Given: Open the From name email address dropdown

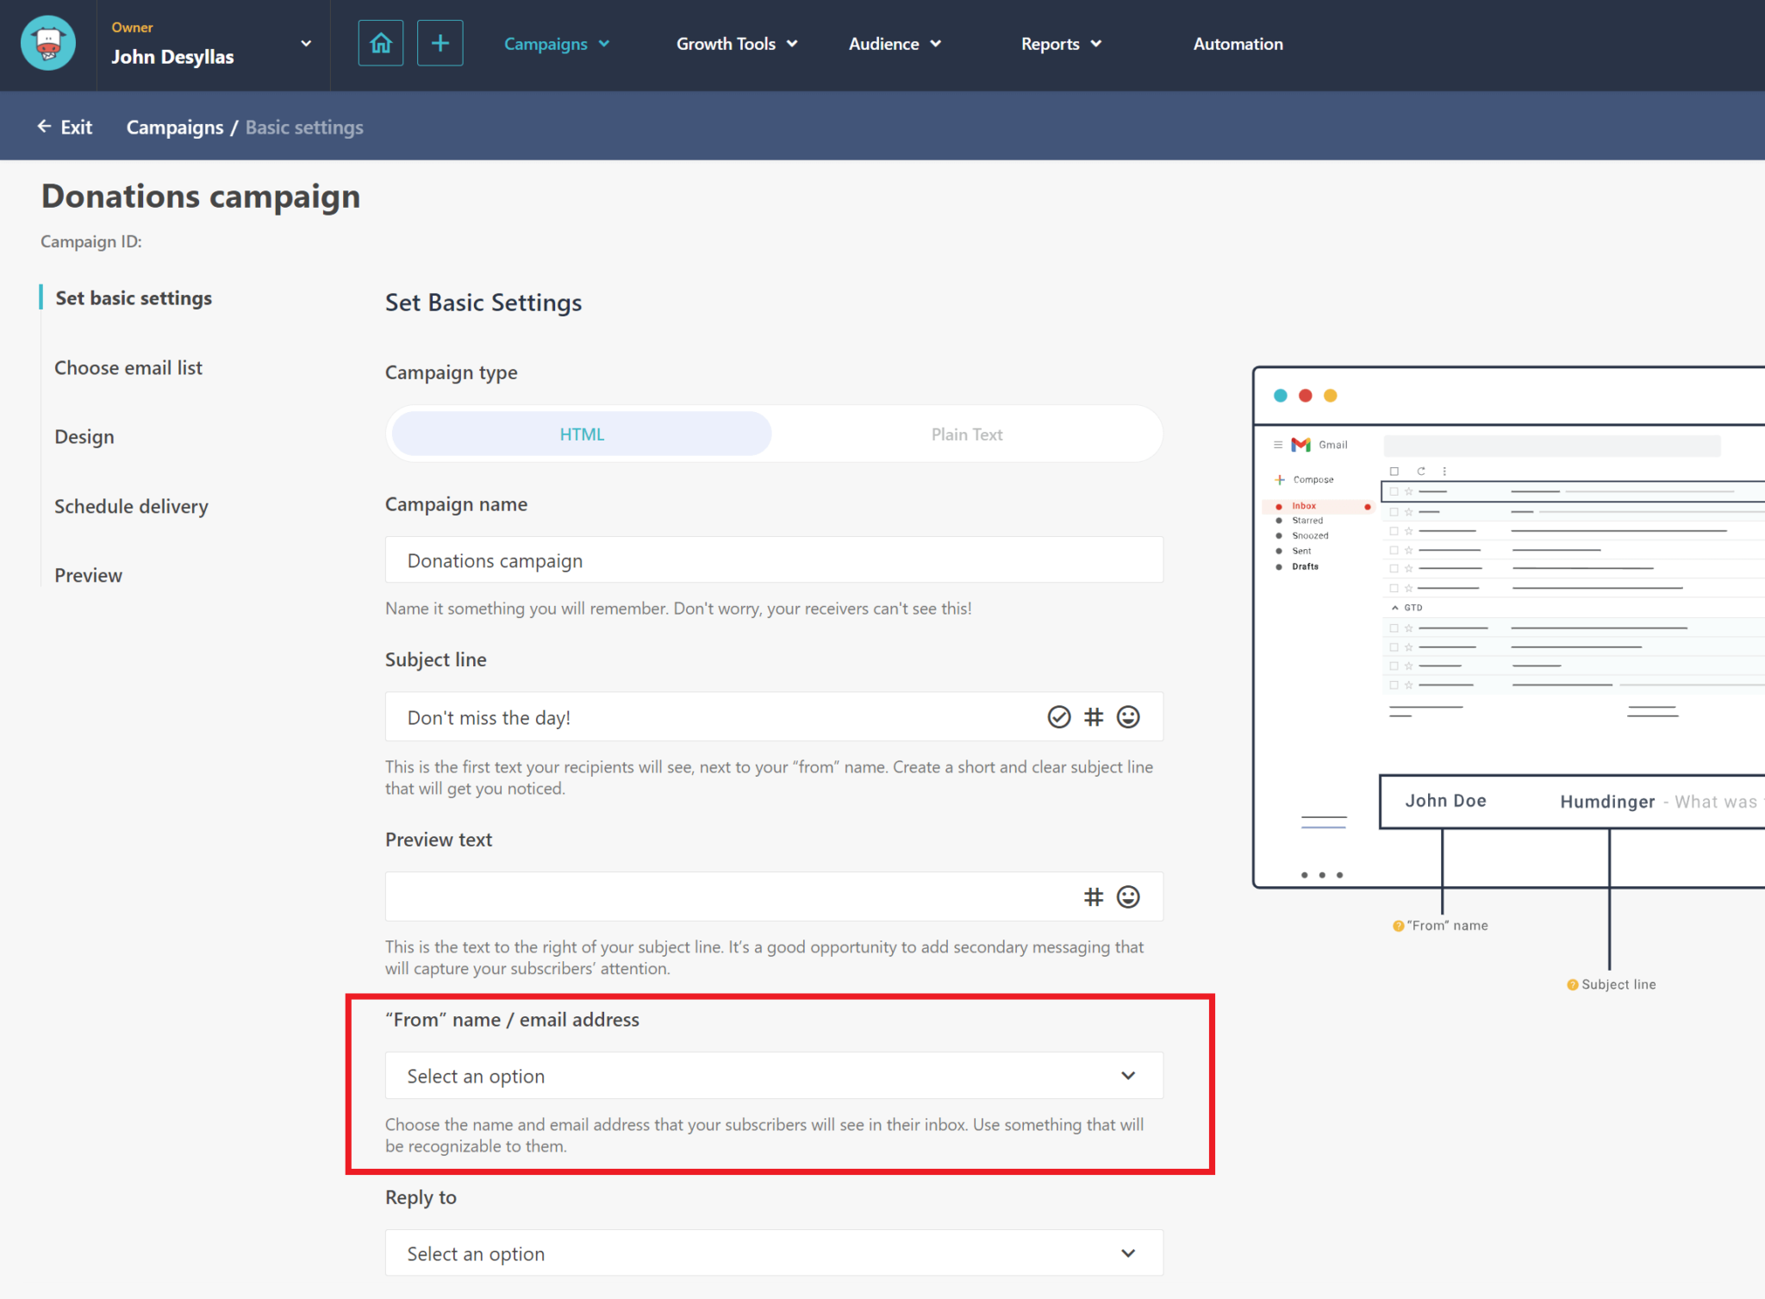Looking at the screenshot, I should [773, 1075].
